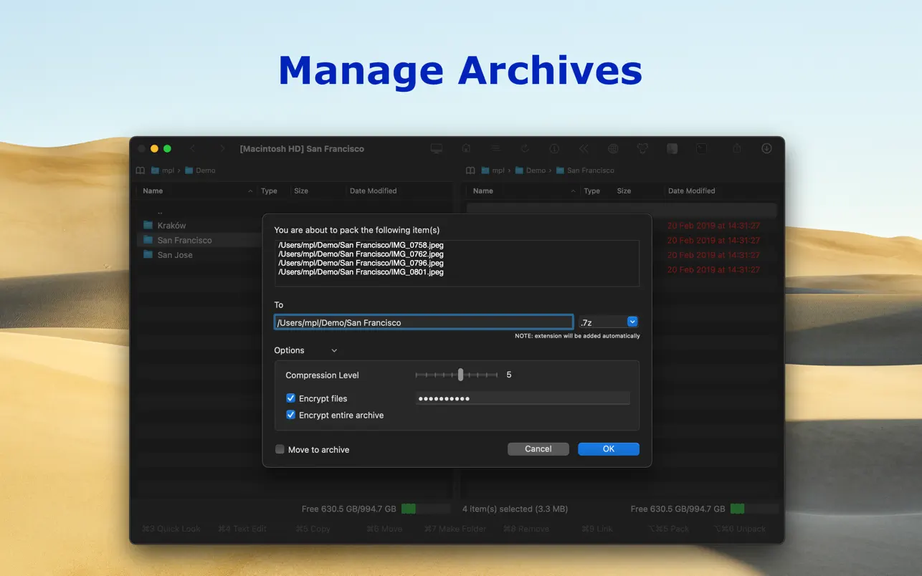
Task: Click the globe network icon
Action: pos(613,149)
